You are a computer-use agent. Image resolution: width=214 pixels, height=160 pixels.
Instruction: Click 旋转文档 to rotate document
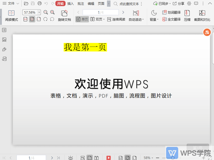tap(64, 15)
